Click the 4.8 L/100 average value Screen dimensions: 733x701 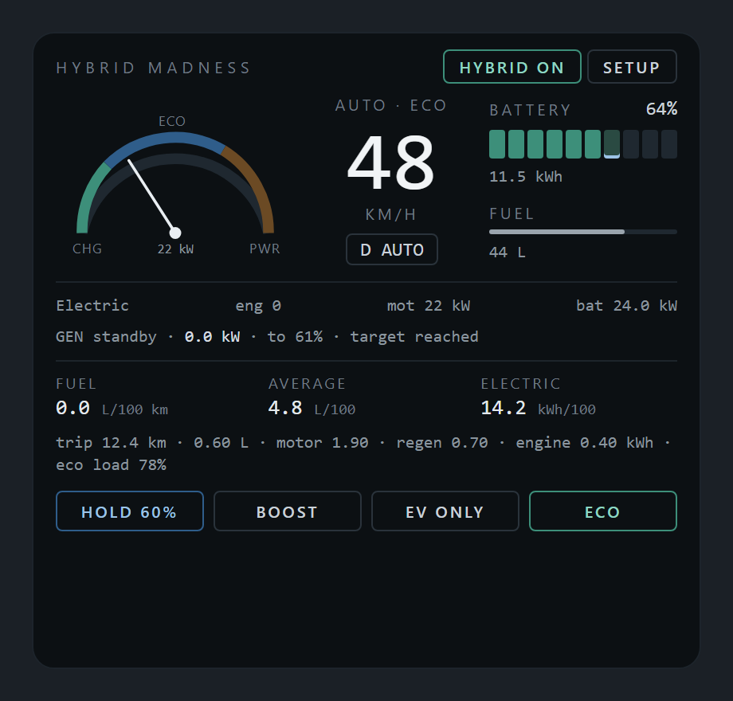click(312, 408)
